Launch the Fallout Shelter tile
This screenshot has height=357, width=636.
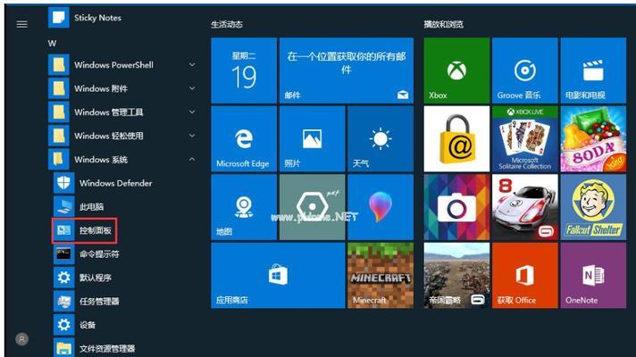point(593,207)
